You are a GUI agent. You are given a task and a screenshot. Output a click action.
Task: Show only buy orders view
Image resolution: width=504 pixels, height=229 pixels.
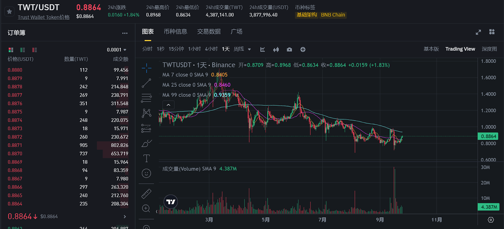pyautogui.click(x=23, y=50)
